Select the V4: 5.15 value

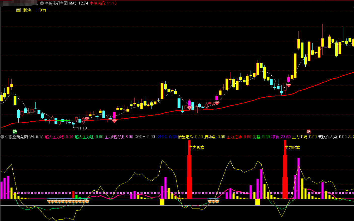click(37, 137)
